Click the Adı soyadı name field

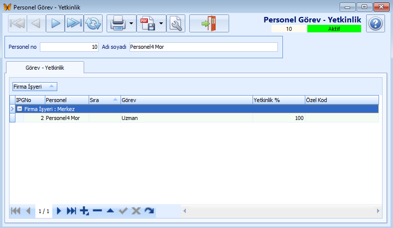204,47
